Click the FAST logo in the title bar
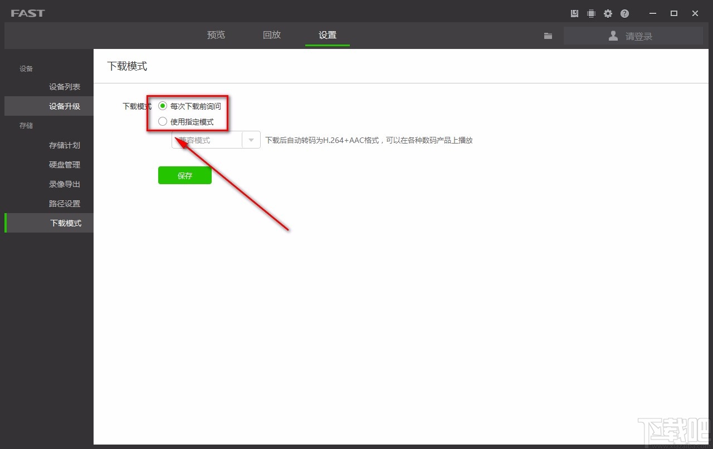 (27, 13)
